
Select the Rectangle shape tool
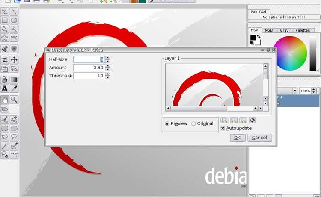click(5, 21)
